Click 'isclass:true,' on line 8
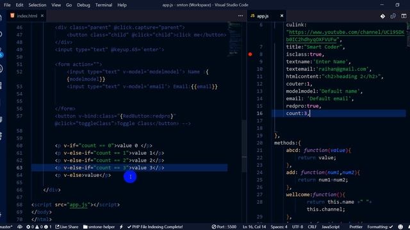 tap(305, 54)
